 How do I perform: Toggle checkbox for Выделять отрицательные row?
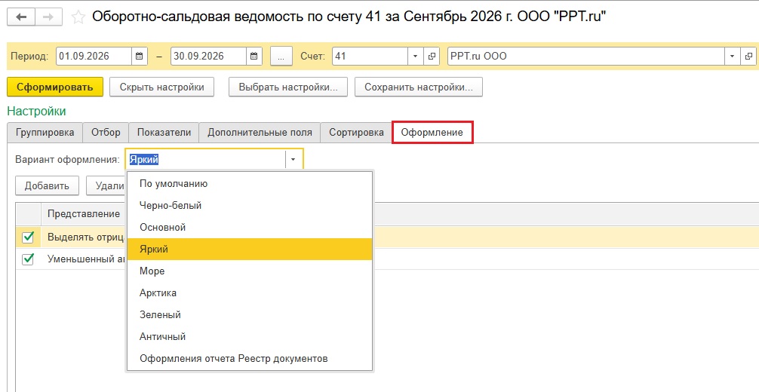pos(28,237)
